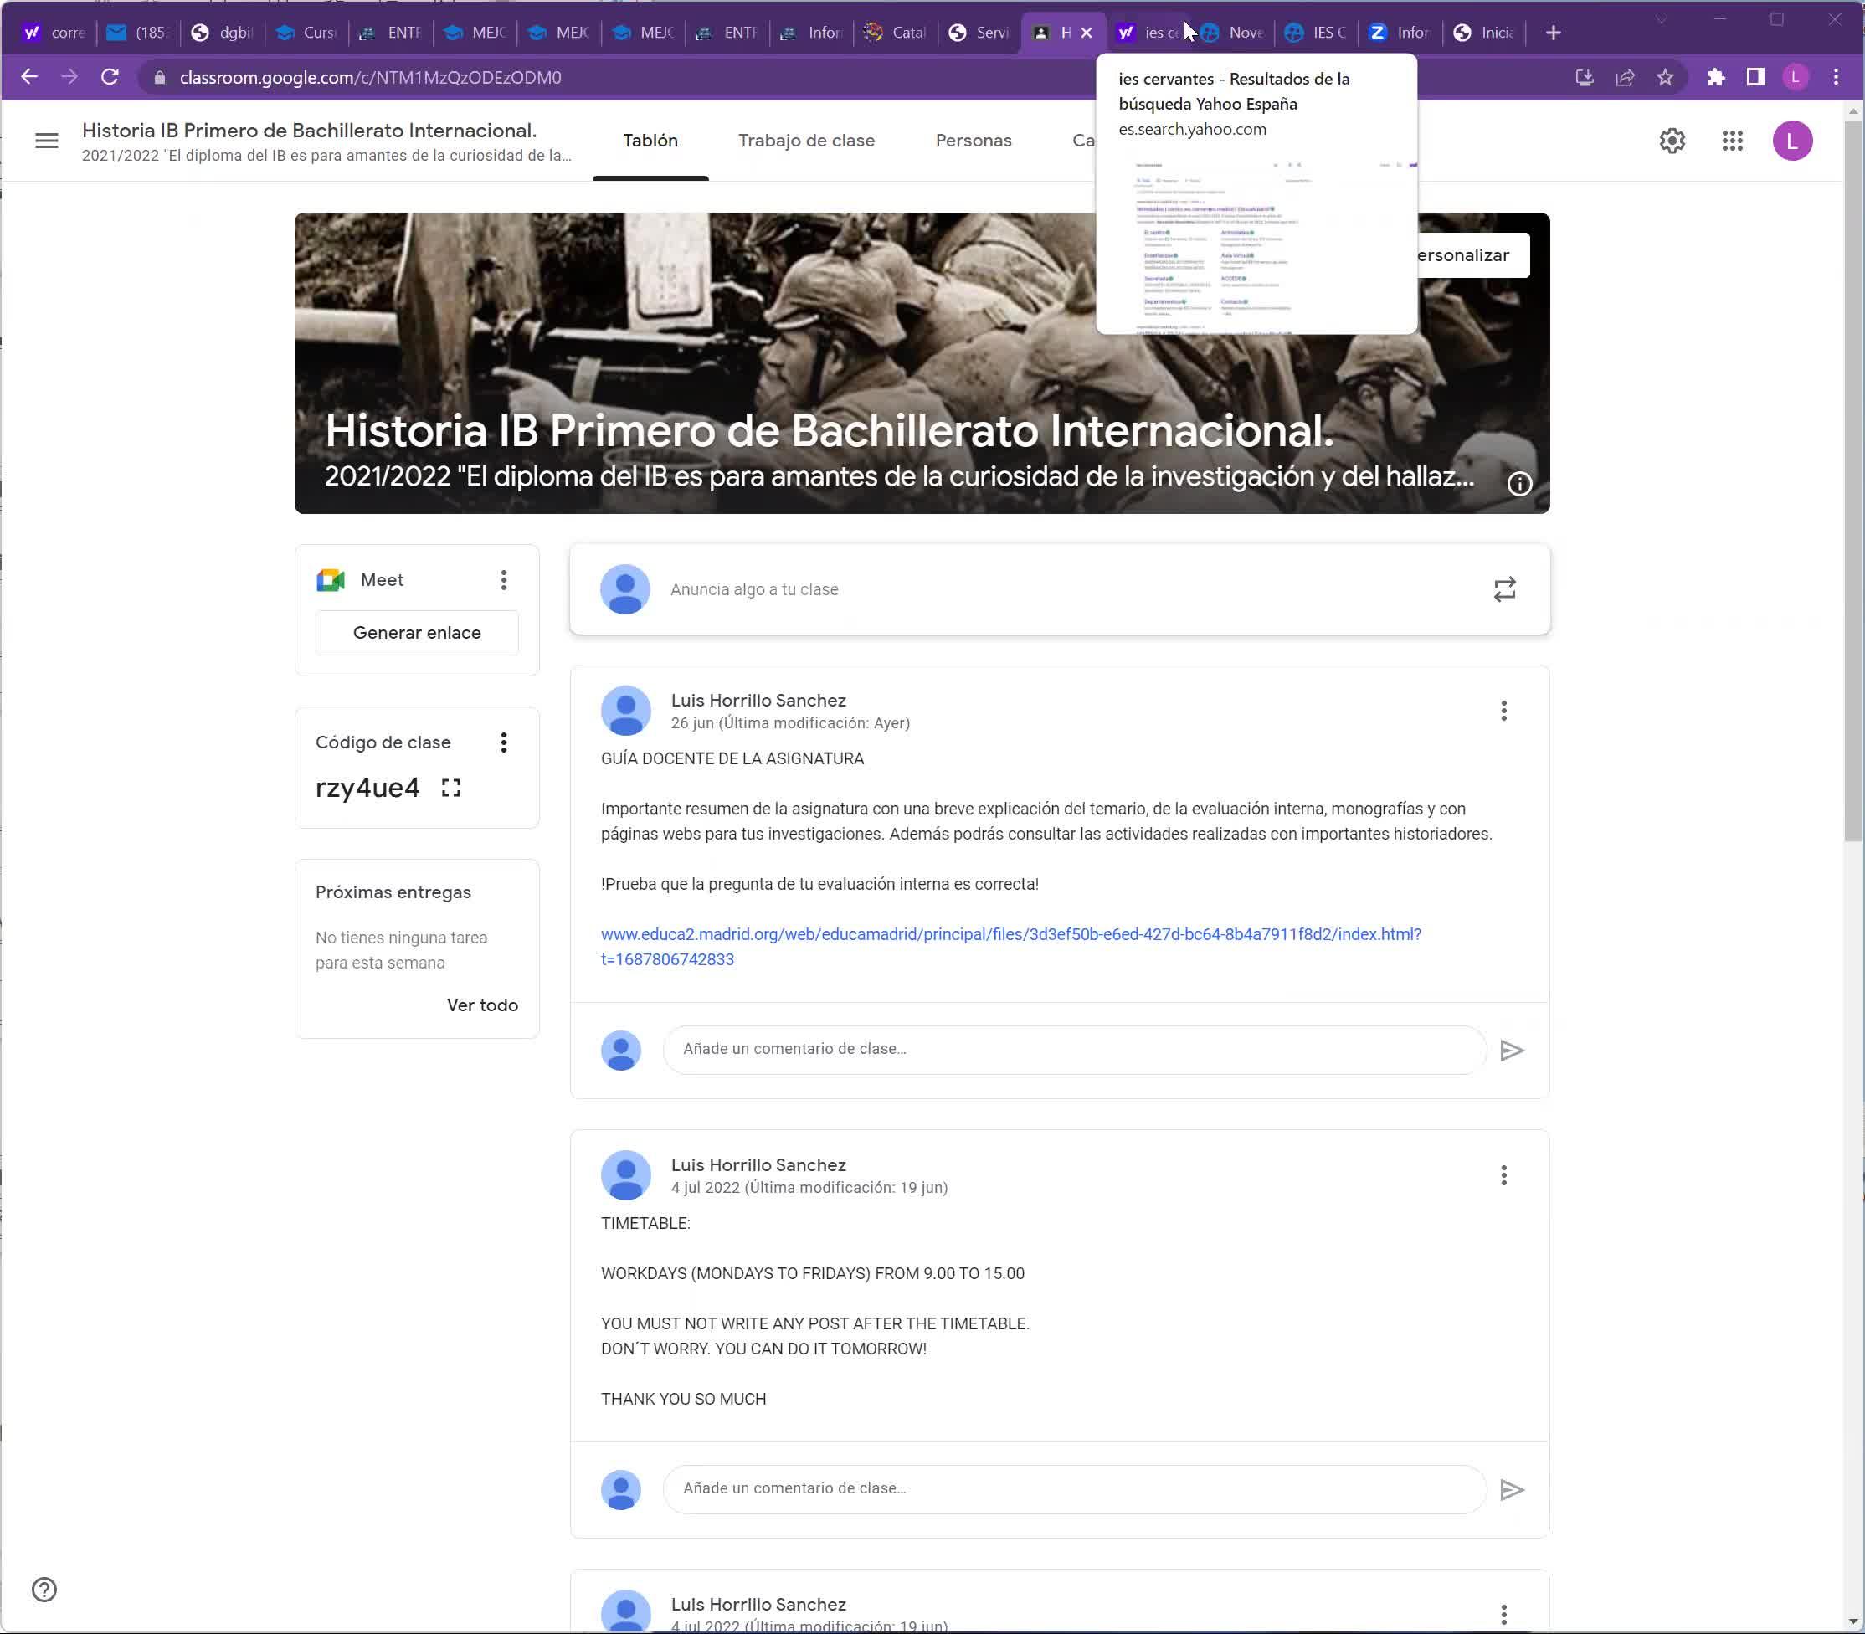Open options for the TIMETABLE post
1865x1634 pixels.
[x=1504, y=1175]
